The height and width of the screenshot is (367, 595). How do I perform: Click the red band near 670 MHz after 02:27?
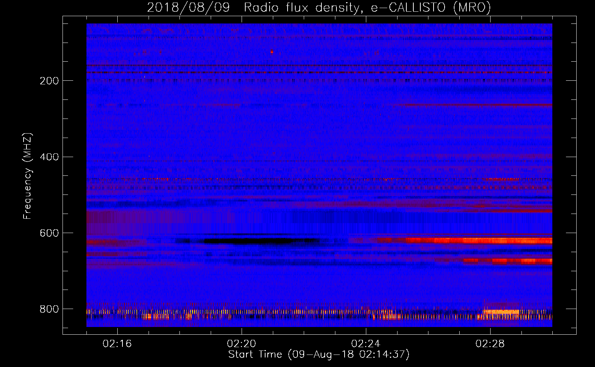coord(507,261)
